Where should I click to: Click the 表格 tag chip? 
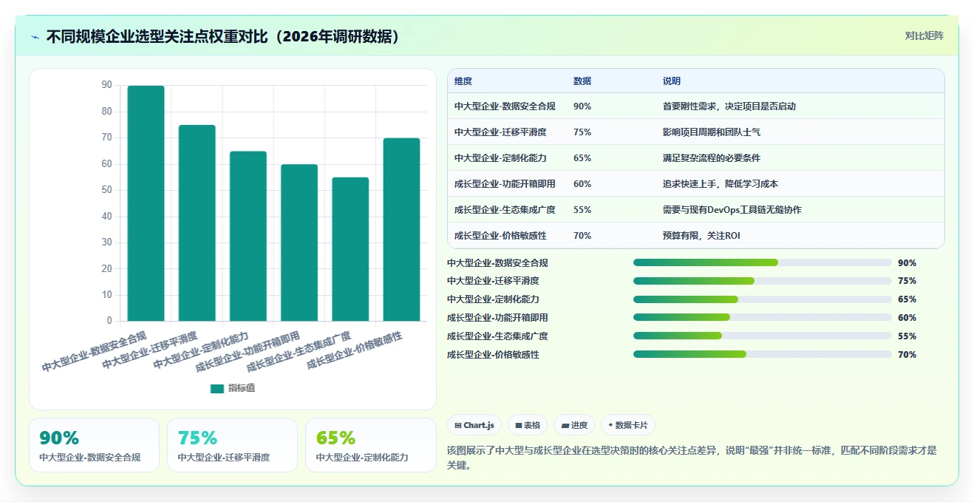pyautogui.click(x=528, y=425)
